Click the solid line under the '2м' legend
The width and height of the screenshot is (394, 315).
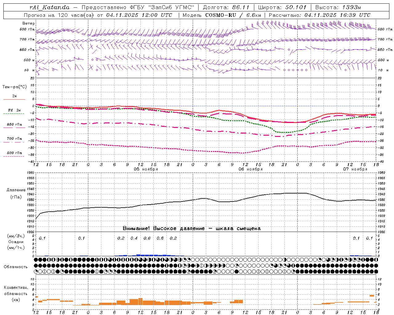[x=14, y=99]
